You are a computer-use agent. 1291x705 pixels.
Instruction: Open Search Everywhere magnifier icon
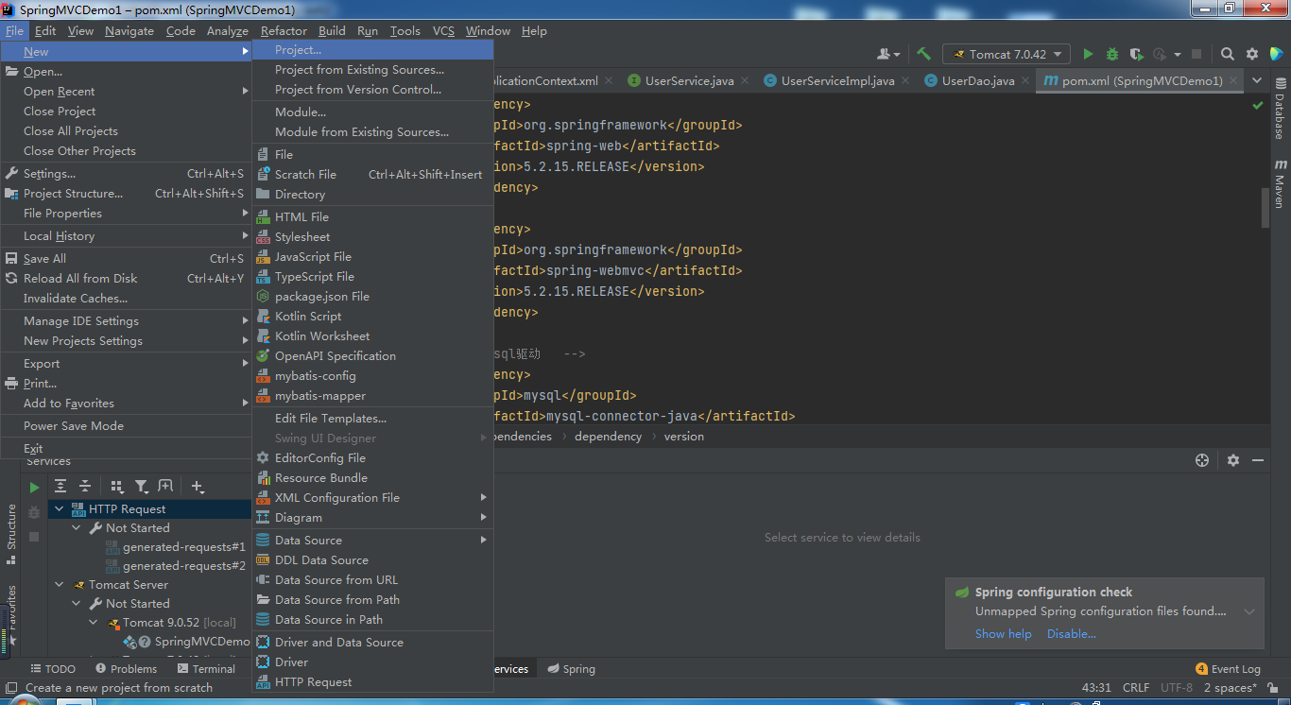click(x=1227, y=54)
